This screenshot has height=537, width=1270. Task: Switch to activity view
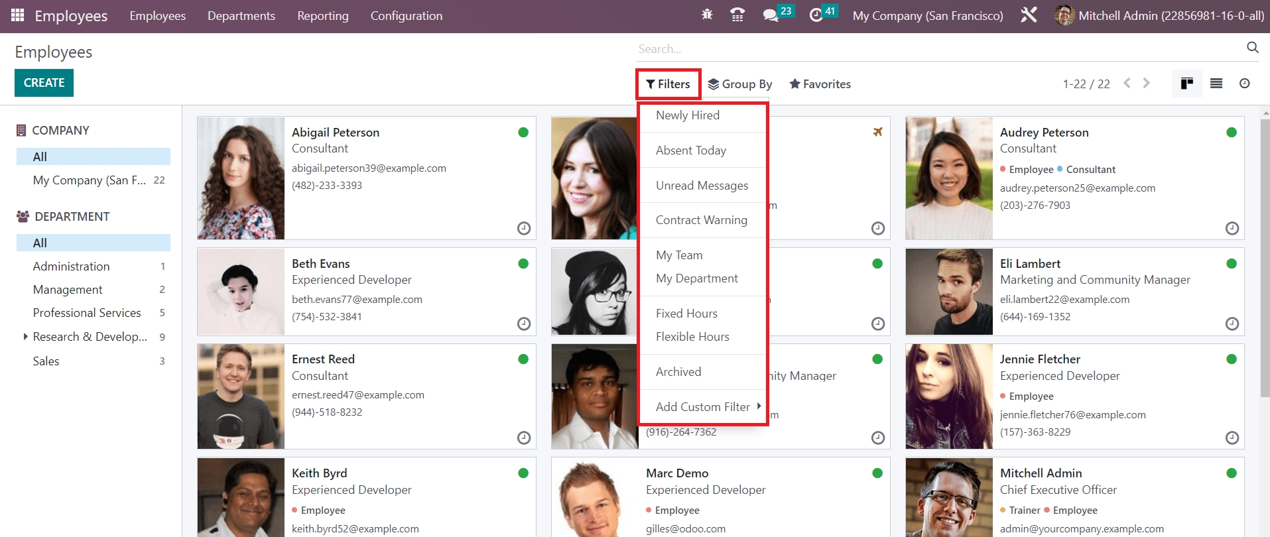click(x=1244, y=84)
